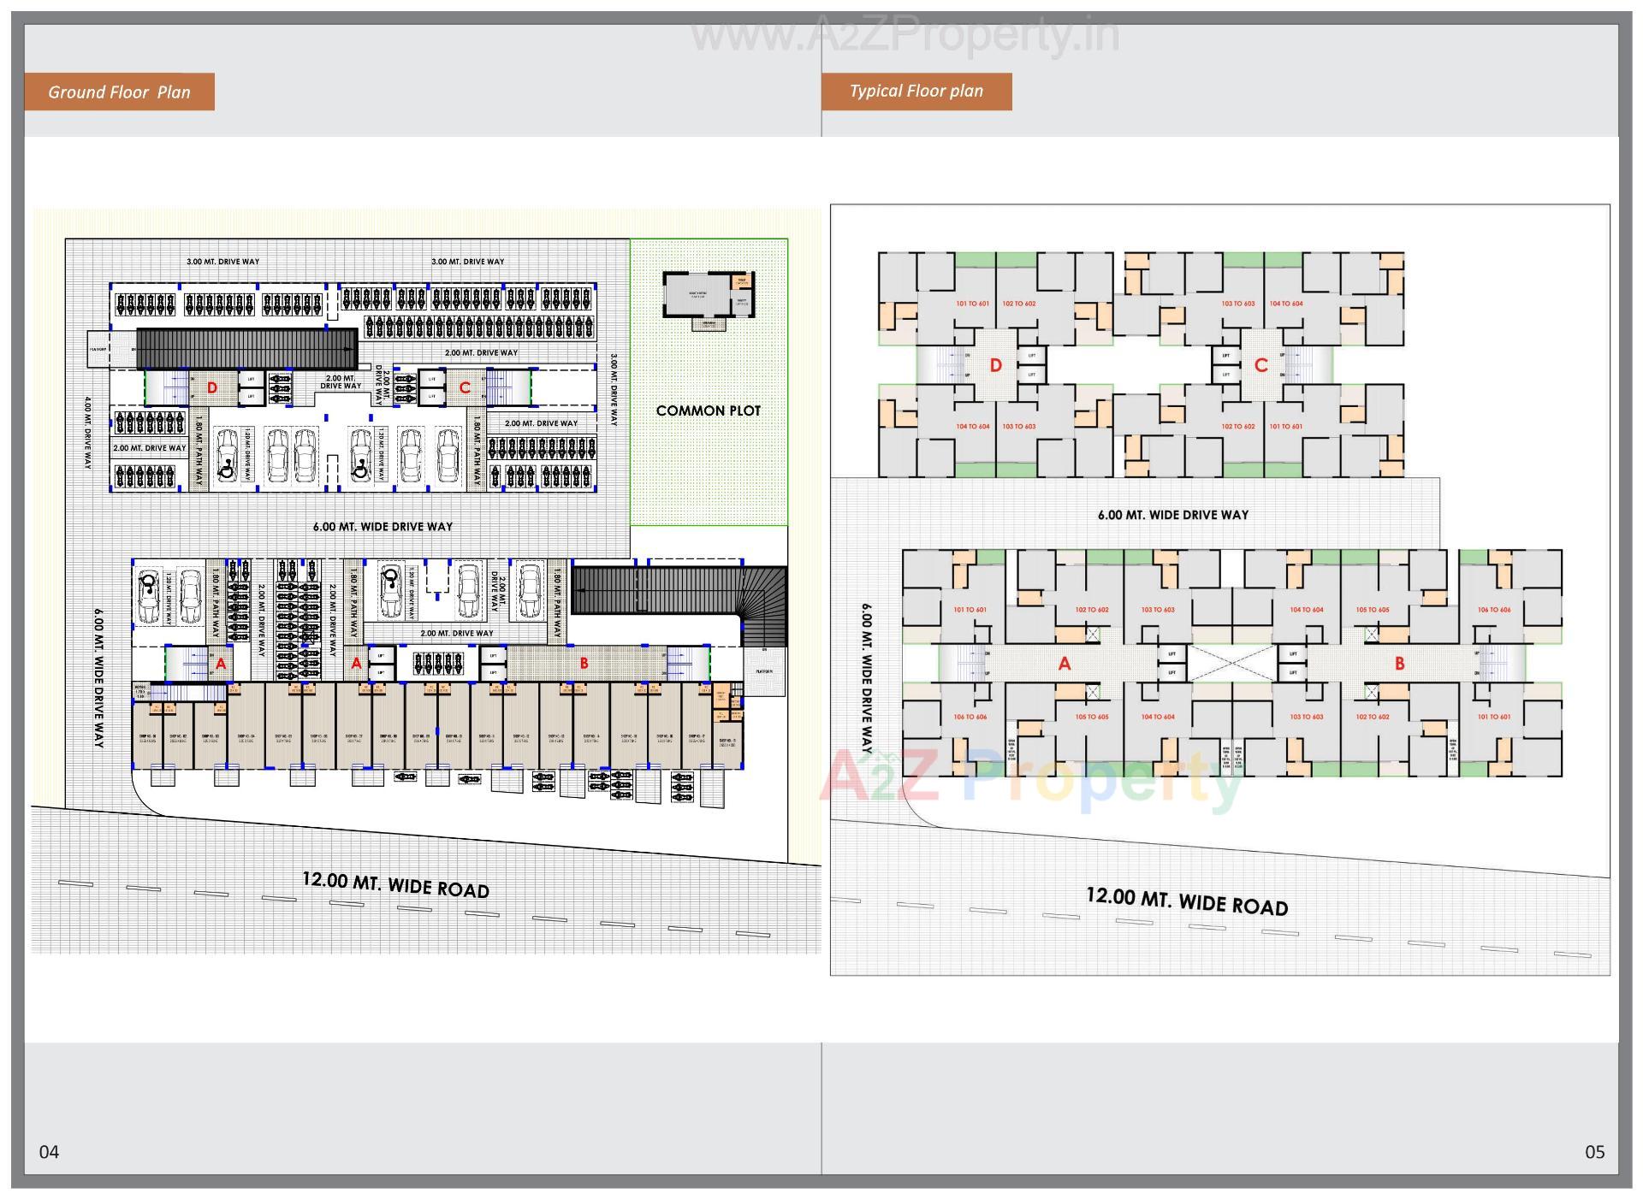The width and height of the screenshot is (1643, 1199).
Task: Switch to the Ground Floor Plan tab
Action: coord(120,92)
